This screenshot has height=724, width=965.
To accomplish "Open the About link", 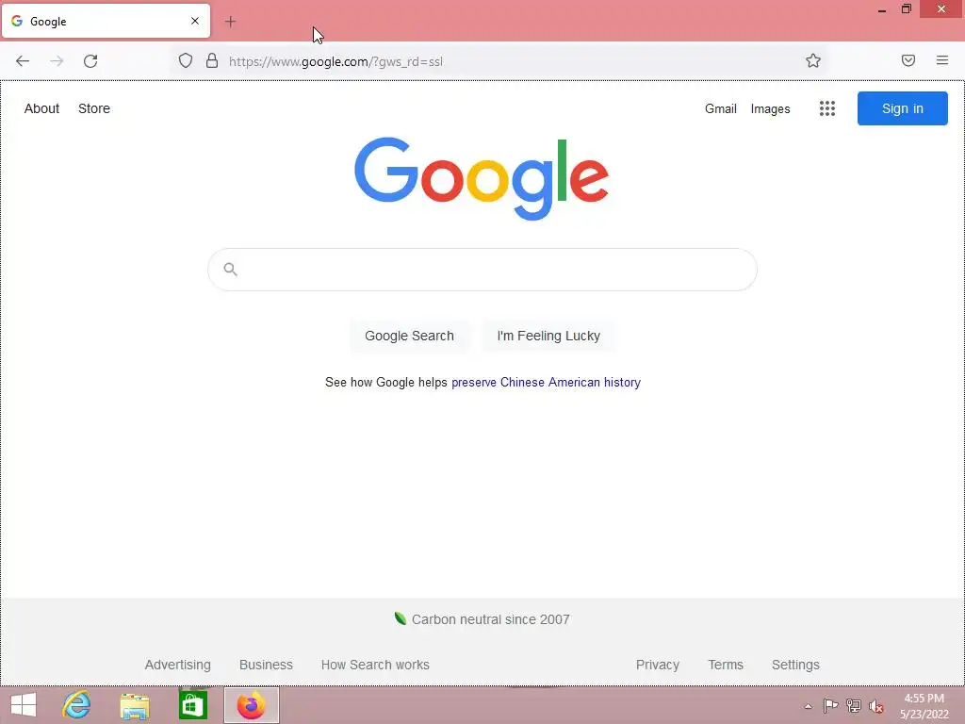I will (x=41, y=108).
